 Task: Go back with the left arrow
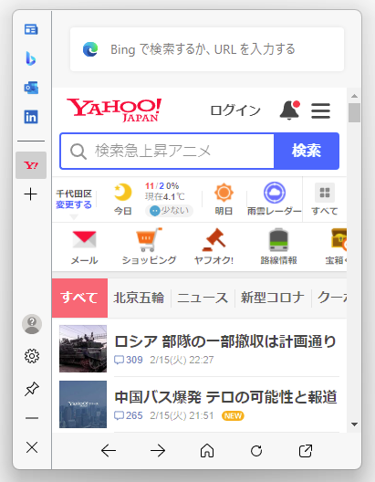click(x=109, y=451)
